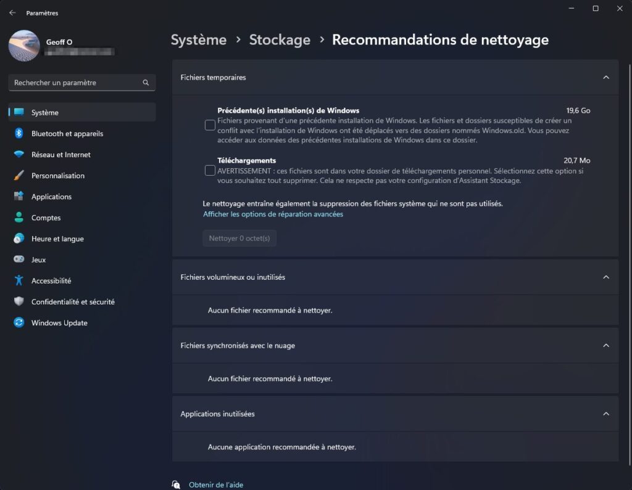This screenshot has height=490, width=632.
Task: Click Aucune application recommandée à nettoyer text
Action: coord(281,447)
